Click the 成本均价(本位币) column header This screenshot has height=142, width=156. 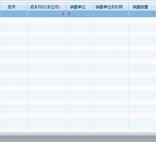coord(47,7)
